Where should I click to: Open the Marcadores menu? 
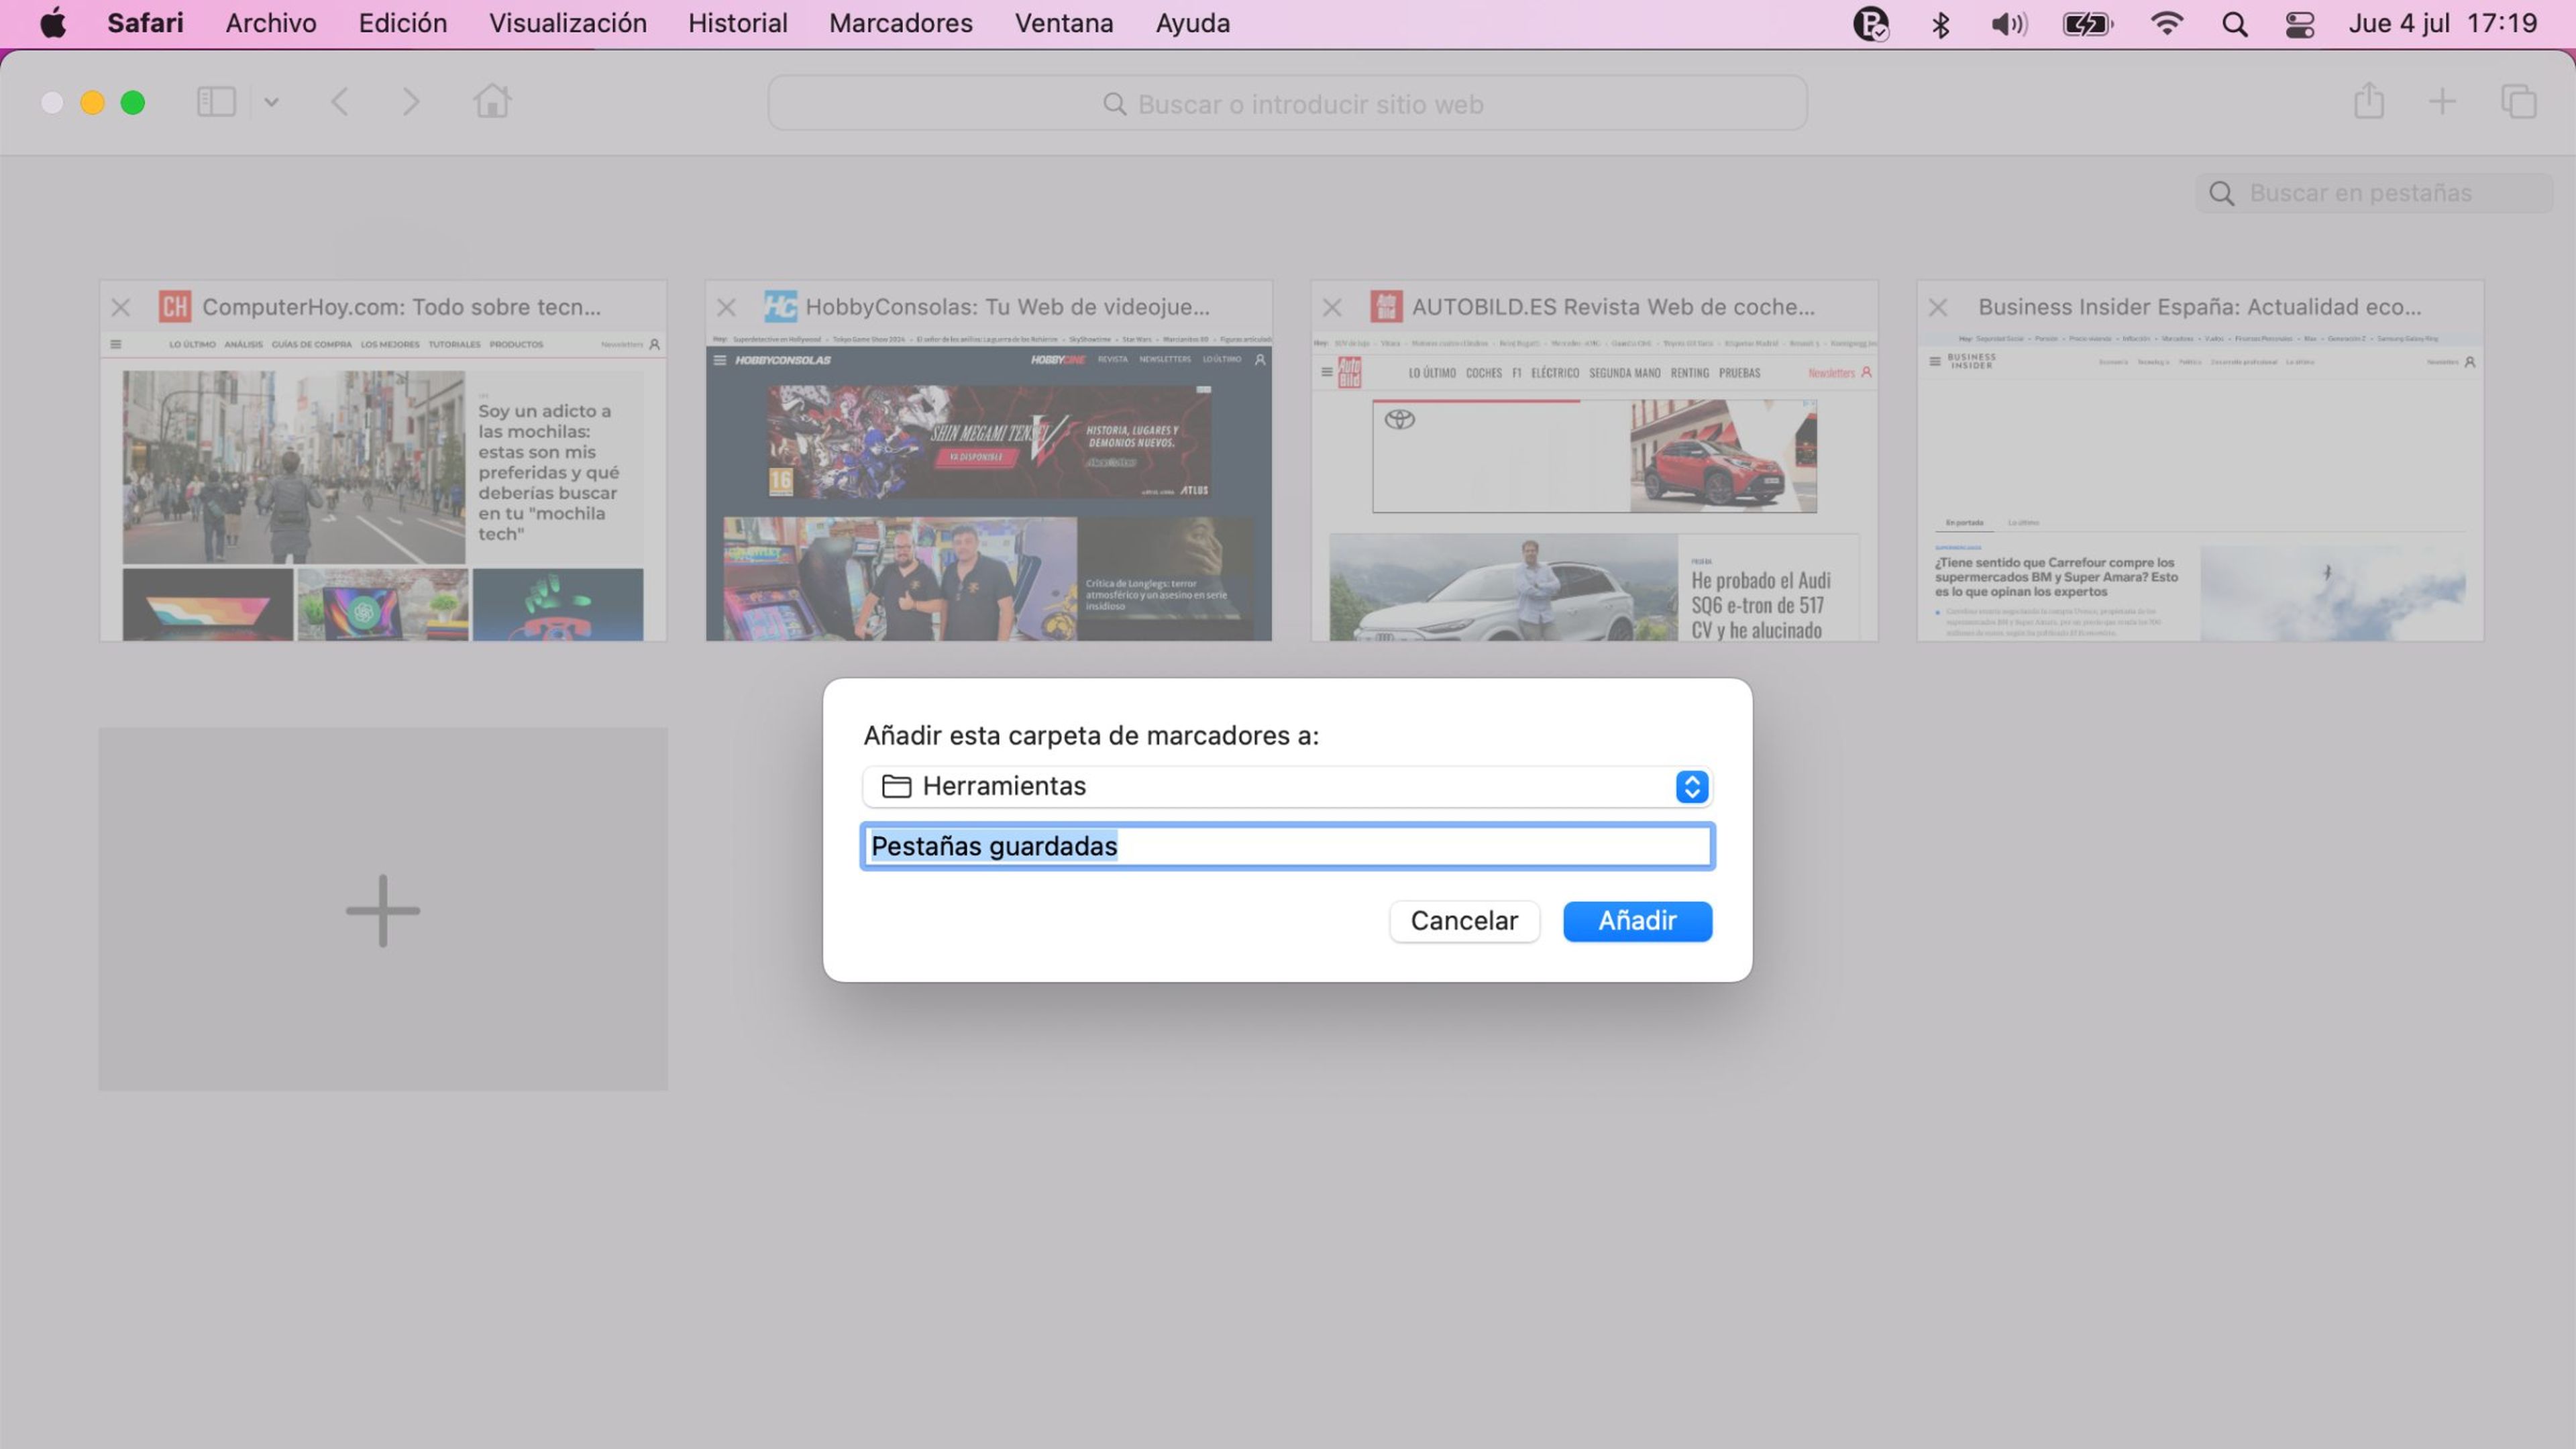tap(900, 23)
